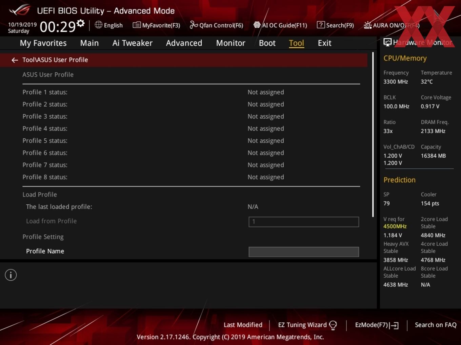
Task: Open Search on FAQ link
Action: [x=436, y=325]
